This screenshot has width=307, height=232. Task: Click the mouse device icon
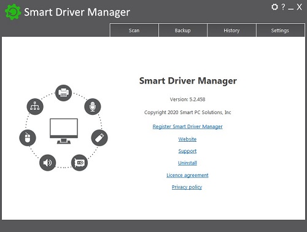28,137
